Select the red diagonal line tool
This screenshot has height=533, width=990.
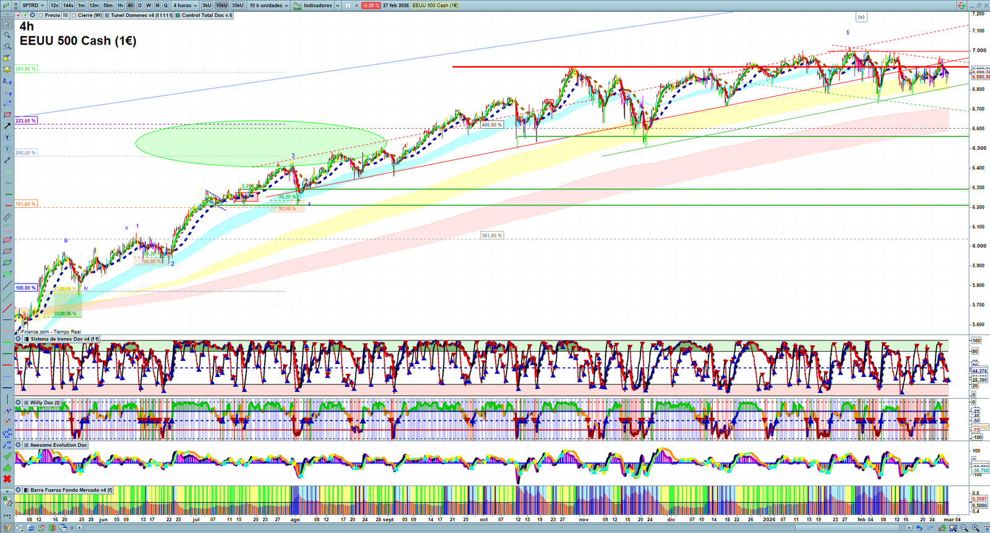(x=7, y=308)
